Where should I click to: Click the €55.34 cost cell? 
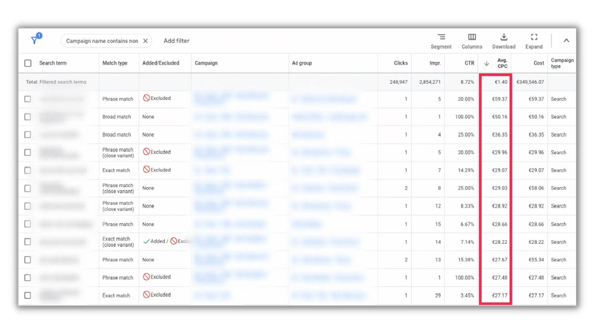point(536,259)
